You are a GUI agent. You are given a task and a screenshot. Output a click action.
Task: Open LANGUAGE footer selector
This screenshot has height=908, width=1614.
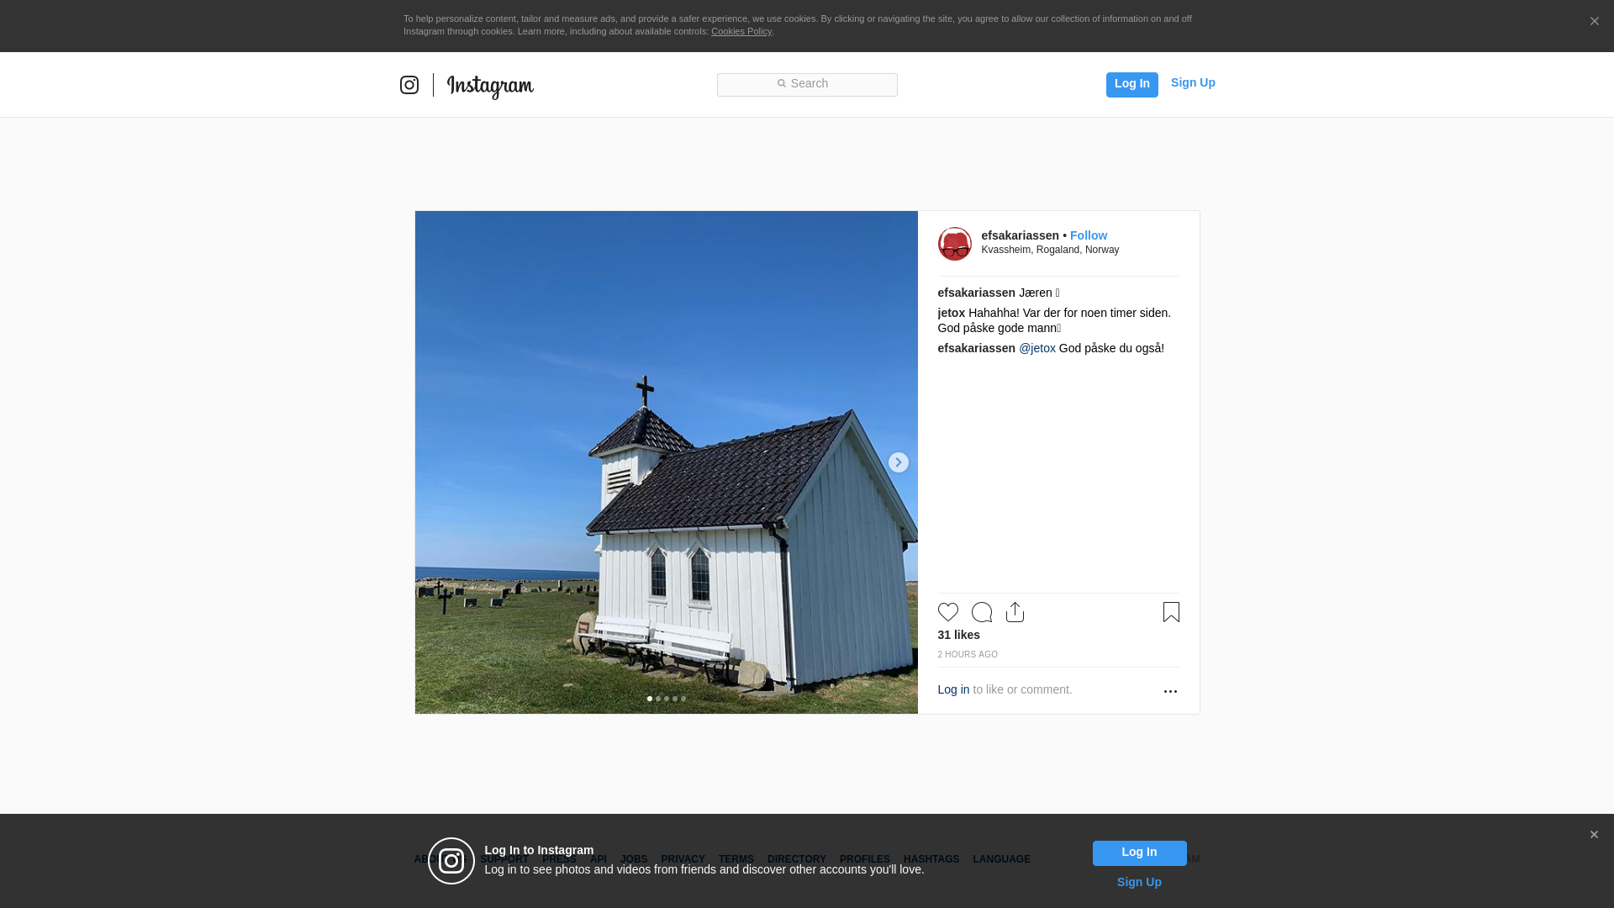coord(1001,859)
